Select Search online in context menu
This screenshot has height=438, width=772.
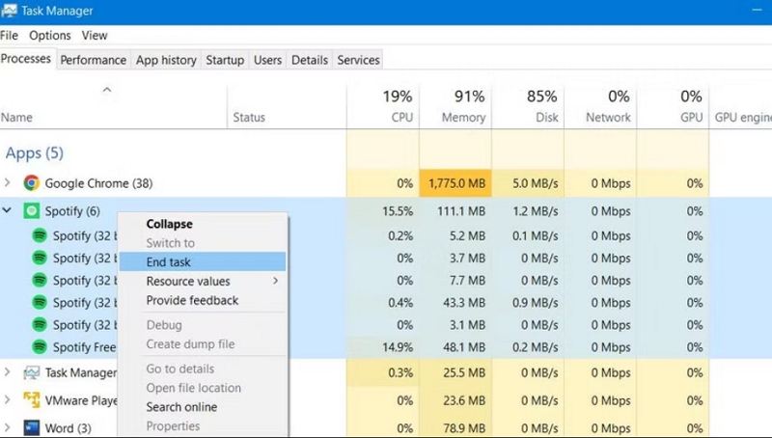[x=181, y=407]
